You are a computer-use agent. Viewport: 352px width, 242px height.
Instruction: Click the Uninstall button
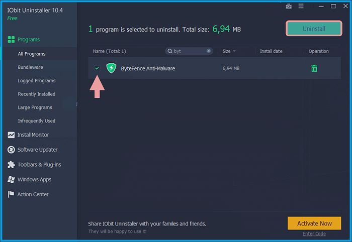[314, 29]
